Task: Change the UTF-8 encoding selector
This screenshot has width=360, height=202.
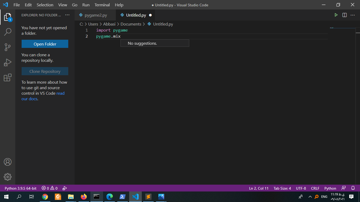Action: click(x=301, y=188)
